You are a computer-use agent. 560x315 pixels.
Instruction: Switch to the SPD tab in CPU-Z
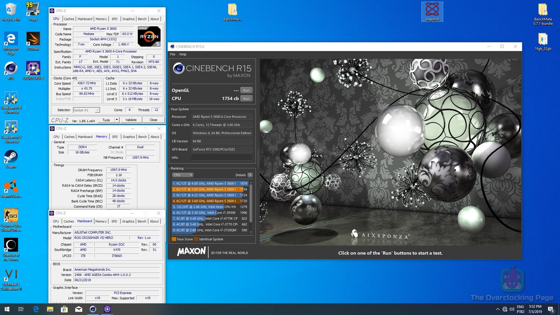pos(115,19)
